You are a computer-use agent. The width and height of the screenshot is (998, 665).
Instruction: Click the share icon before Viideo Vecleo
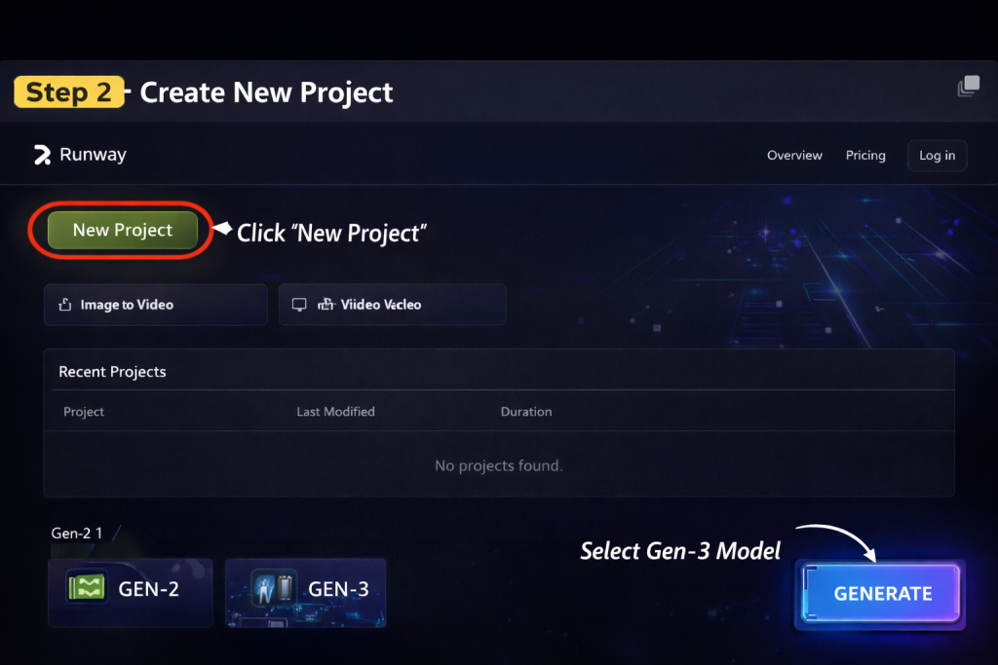coord(326,305)
